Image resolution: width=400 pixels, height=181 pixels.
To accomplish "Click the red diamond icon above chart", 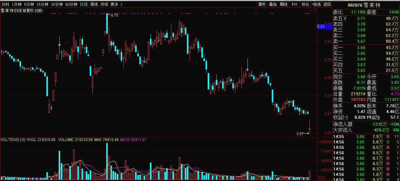I will tap(311, 11).
